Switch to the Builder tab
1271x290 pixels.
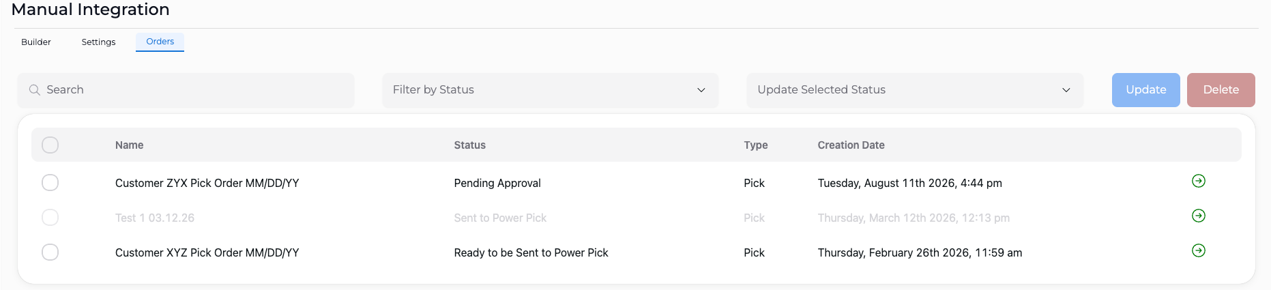[36, 42]
